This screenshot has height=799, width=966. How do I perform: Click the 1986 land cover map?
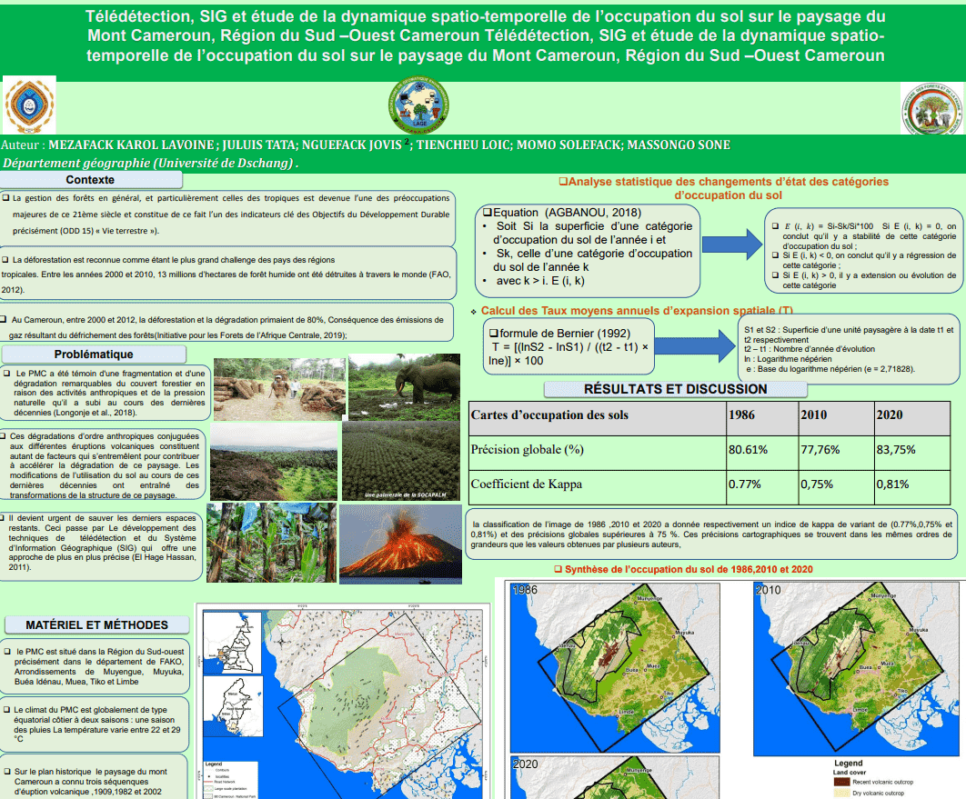pos(615,667)
